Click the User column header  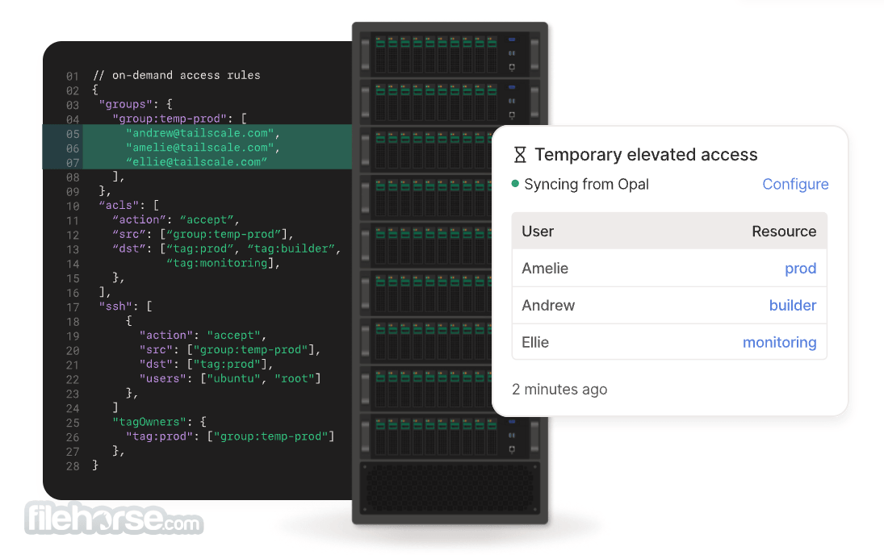[x=538, y=231]
